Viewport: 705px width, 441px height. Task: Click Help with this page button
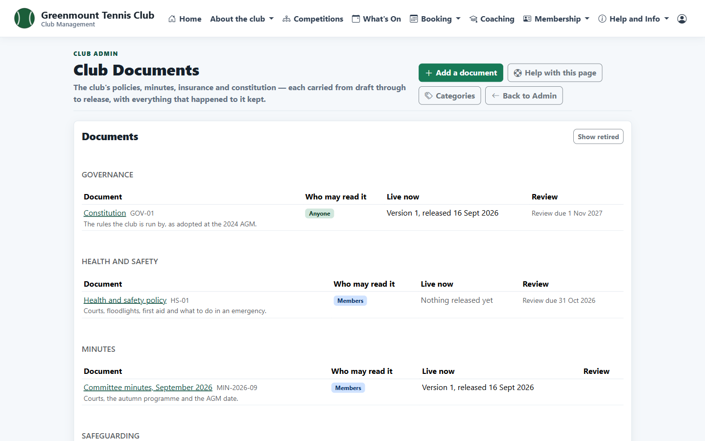coord(555,73)
